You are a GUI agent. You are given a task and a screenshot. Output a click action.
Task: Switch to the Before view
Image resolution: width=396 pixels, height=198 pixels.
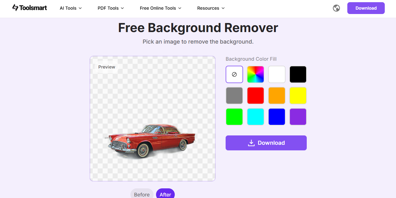tap(142, 194)
